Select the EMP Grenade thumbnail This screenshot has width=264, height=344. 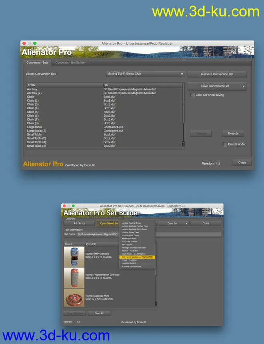tap(74, 257)
